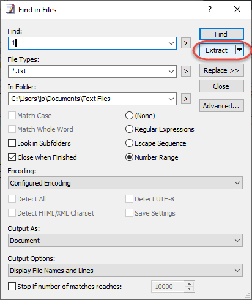Expand Output Options dropdown list
The width and height of the screenshot is (252, 300).
[125, 271]
